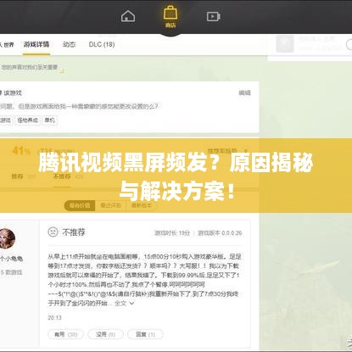Expand the 推荐率趋势 chevron
This screenshot has width=352, height=352.
(x=246, y=151)
